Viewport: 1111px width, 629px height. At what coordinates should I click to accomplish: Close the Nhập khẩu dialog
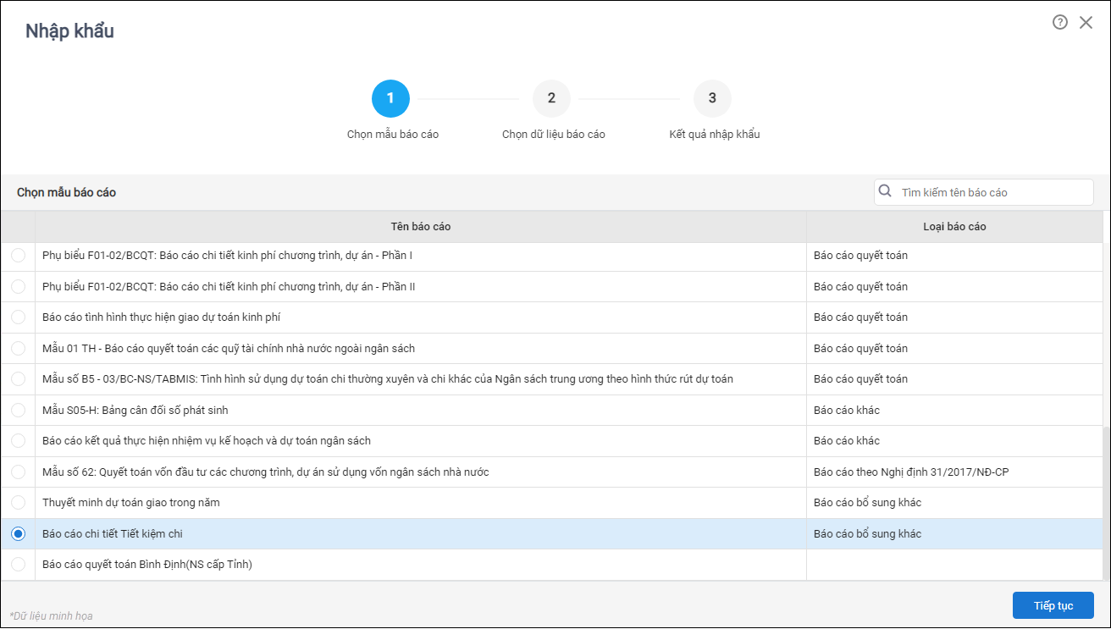tap(1086, 23)
